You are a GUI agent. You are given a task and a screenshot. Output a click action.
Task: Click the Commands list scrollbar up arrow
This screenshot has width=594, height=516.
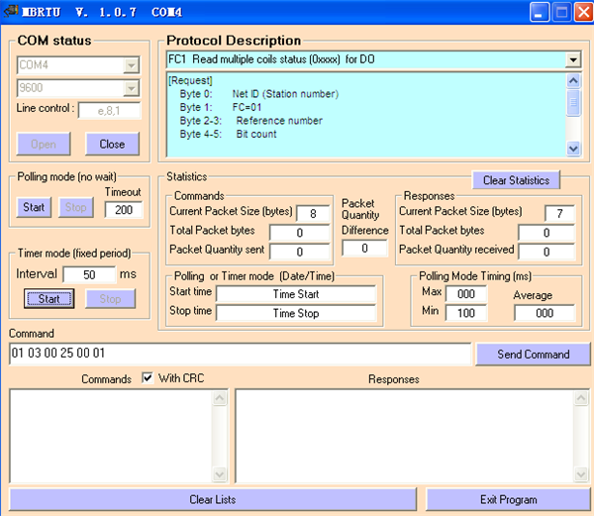click(x=220, y=398)
